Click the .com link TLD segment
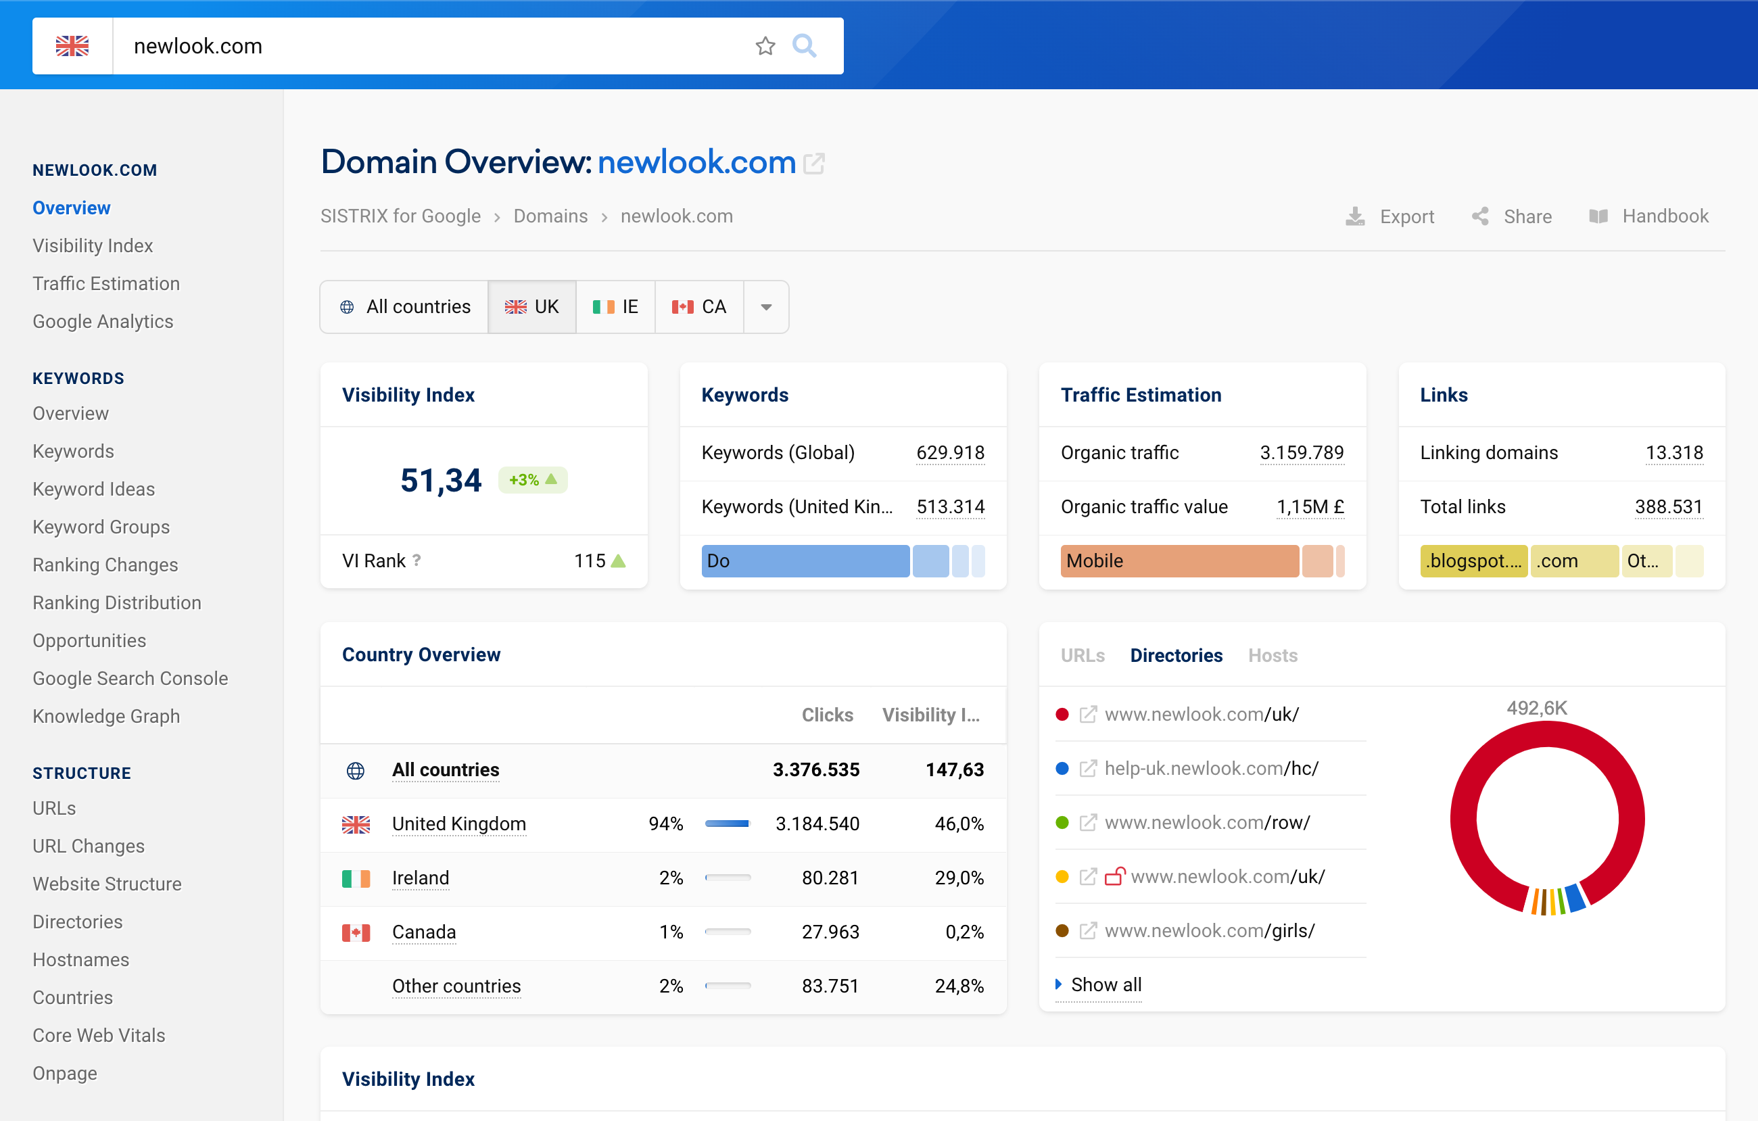Image resolution: width=1758 pixels, height=1121 pixels. [x=1574, y=561]
